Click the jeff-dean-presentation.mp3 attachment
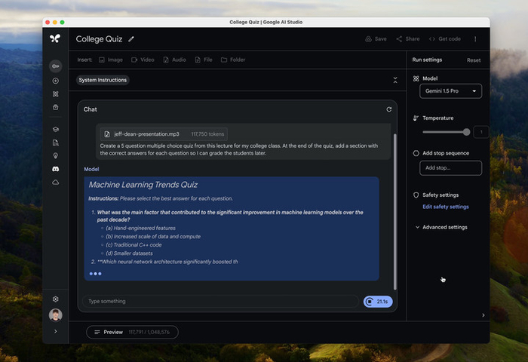This screenshot has height=362, width=528. point(164,134)
